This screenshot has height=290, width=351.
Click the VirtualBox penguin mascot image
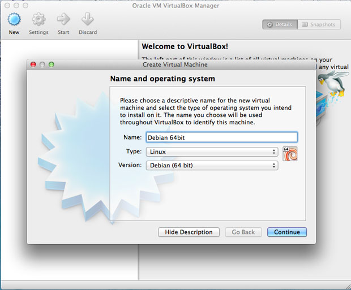(333, 85)
